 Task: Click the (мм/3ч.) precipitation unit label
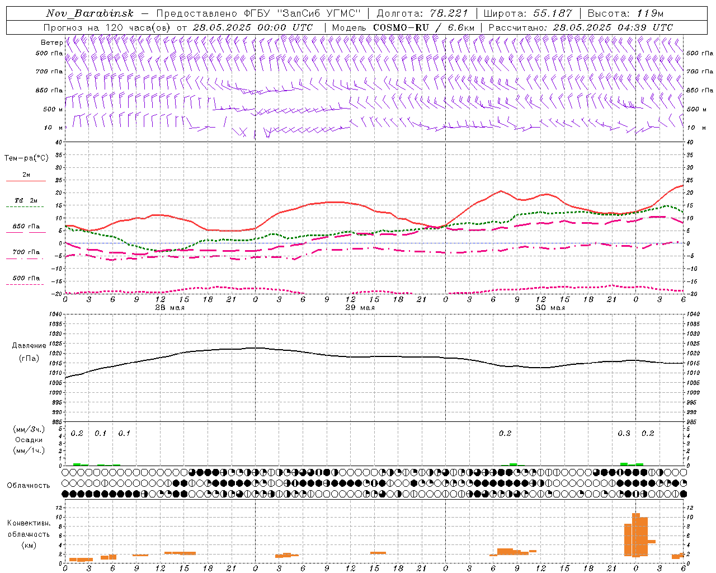pyautogui.click(x=29, y=429)
